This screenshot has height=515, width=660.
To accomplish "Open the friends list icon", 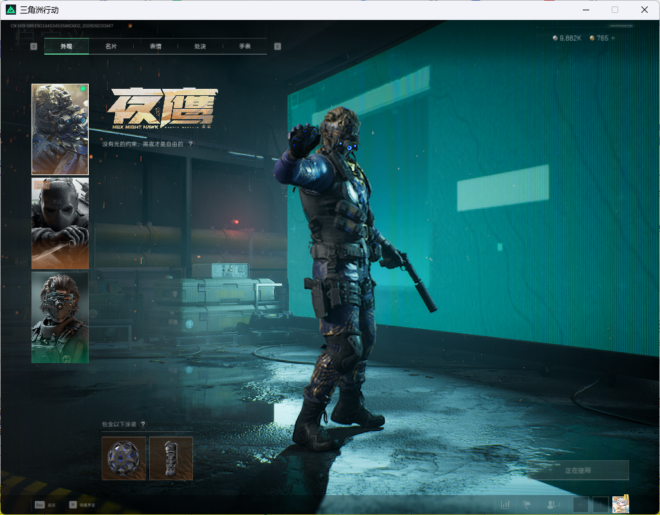I will [x=553, y=505].
